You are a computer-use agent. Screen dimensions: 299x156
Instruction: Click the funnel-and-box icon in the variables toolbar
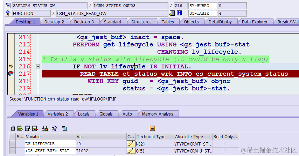click(x=64, y=128)
